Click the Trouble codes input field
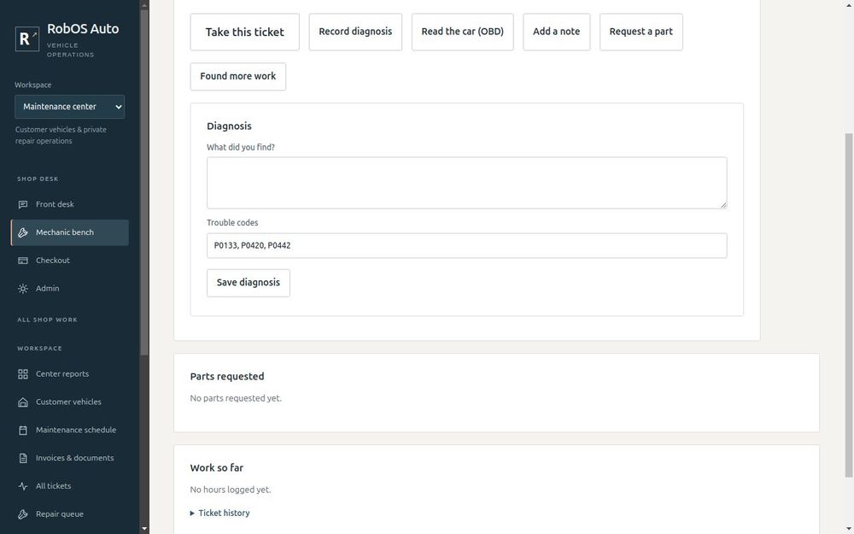This screenshot has height=534, width=854. pos(467,246)
